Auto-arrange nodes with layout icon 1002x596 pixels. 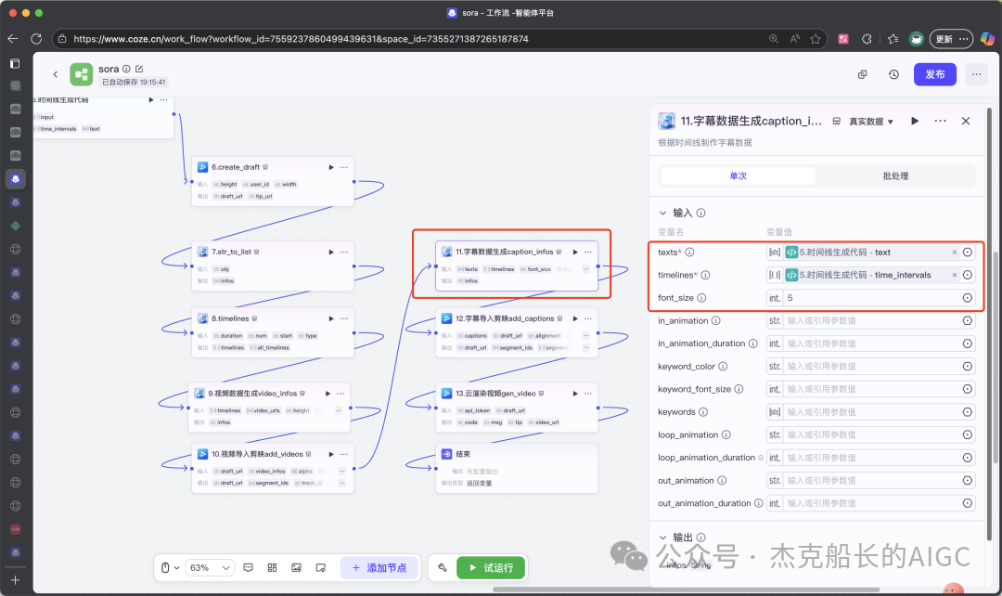(272, 568)
